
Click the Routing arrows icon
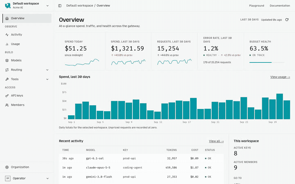(x=7, y=70)
